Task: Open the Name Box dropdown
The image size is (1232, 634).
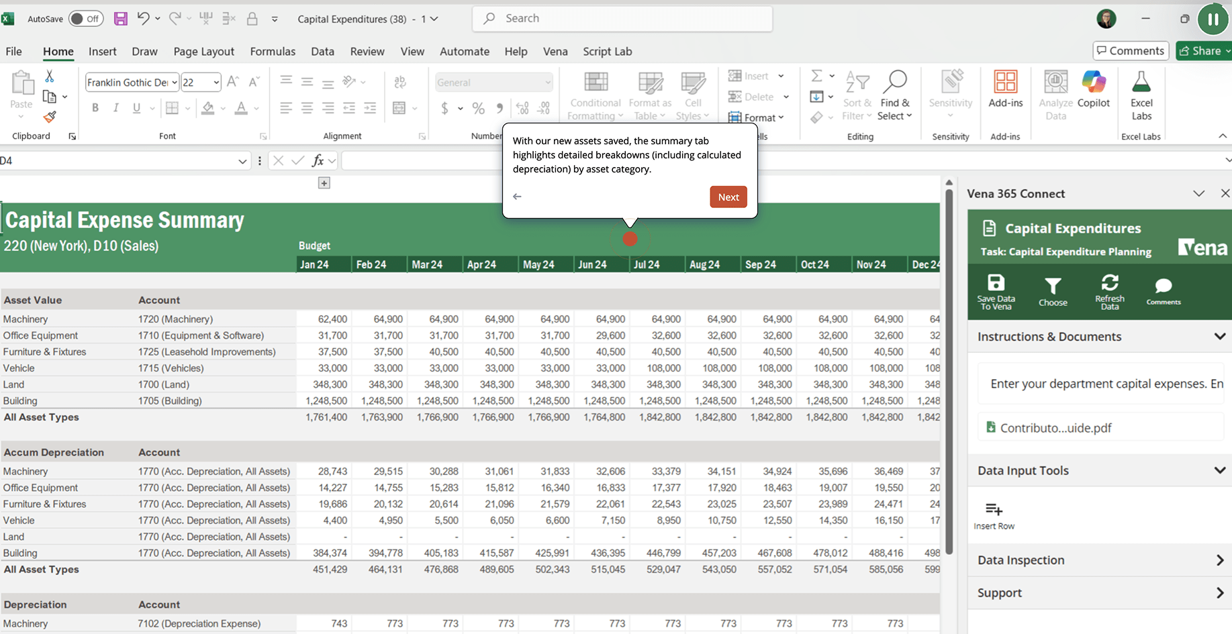Action: [x=243, y=160]
